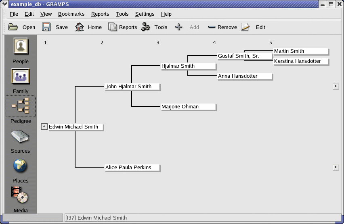Image resolution: width=344 pixels, height=224 pixels.
Task: Click the Home toolbar button
Action: (88, 27)
